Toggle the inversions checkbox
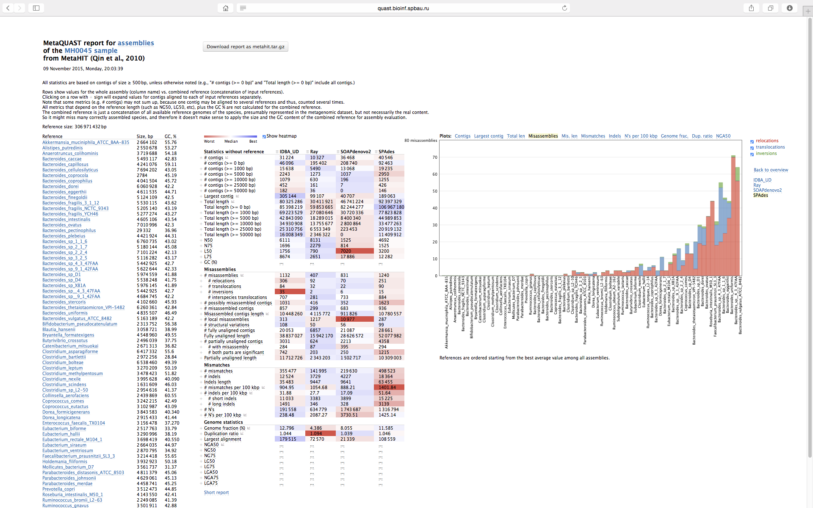This screenshot has width=813, height=508. [x=752, y=154]
